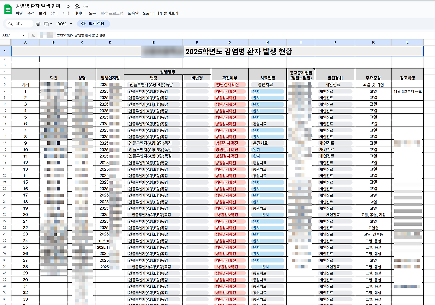Click the add-to-Drive shortcut icon
The height and width of the screenshot is (305, 435).
pyautogui.click(x=77, y=6)
